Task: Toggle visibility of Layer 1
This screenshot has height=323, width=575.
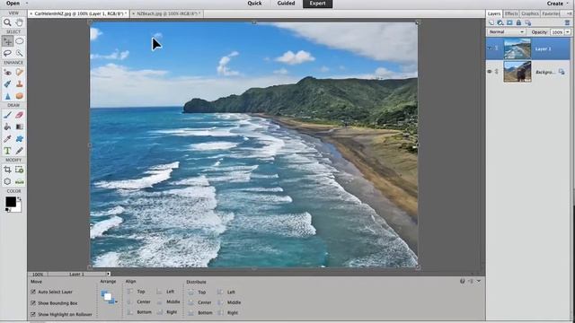Action: (490, 48)
